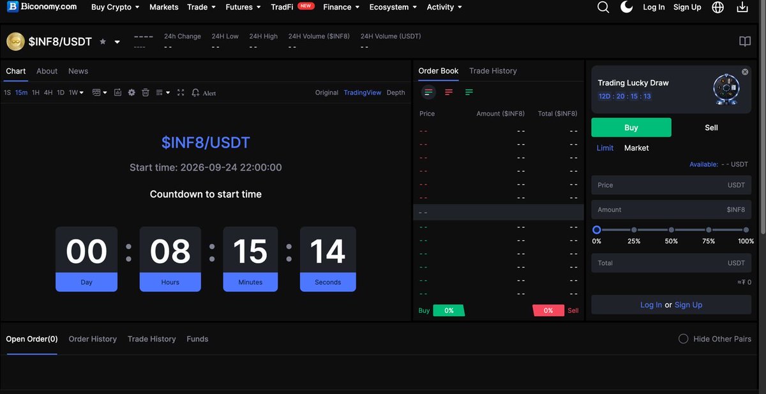The height and width of the screenshot is (394, 766).
Task: Open Buy Crypto dropdown menu
Action: point(116,7)
